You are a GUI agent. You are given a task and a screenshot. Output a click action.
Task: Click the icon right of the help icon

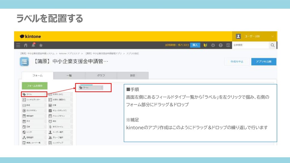coord(228,45)
